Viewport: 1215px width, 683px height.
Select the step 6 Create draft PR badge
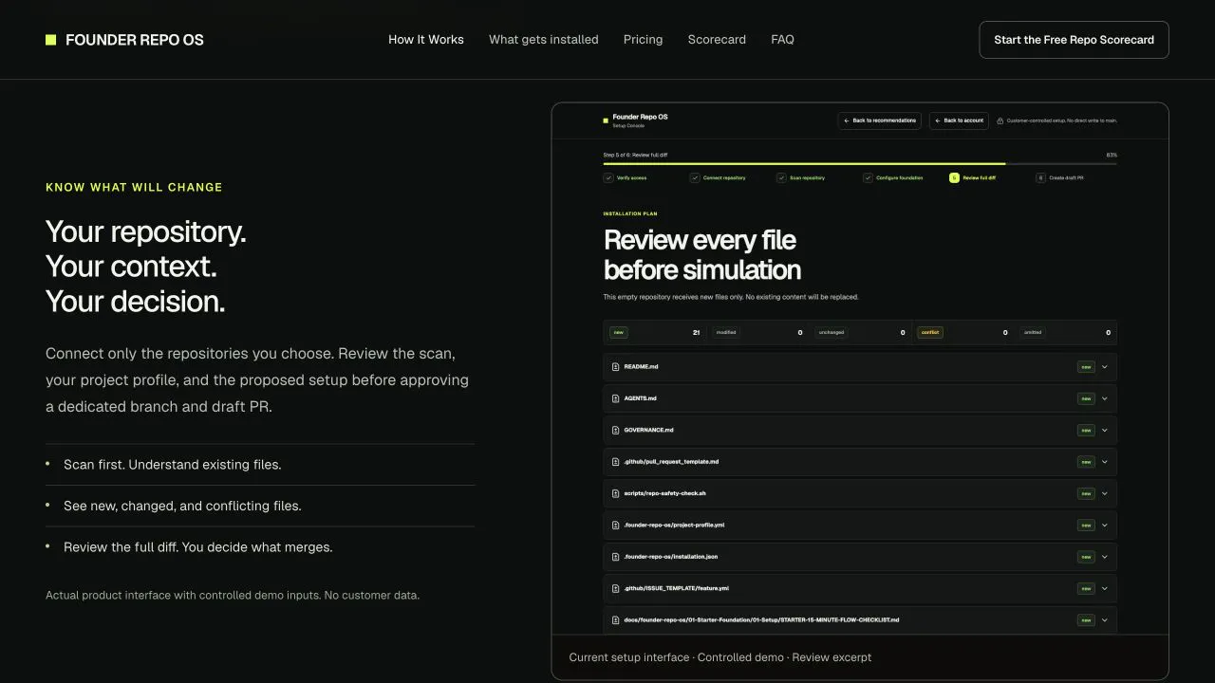(x=1040, y=177)
